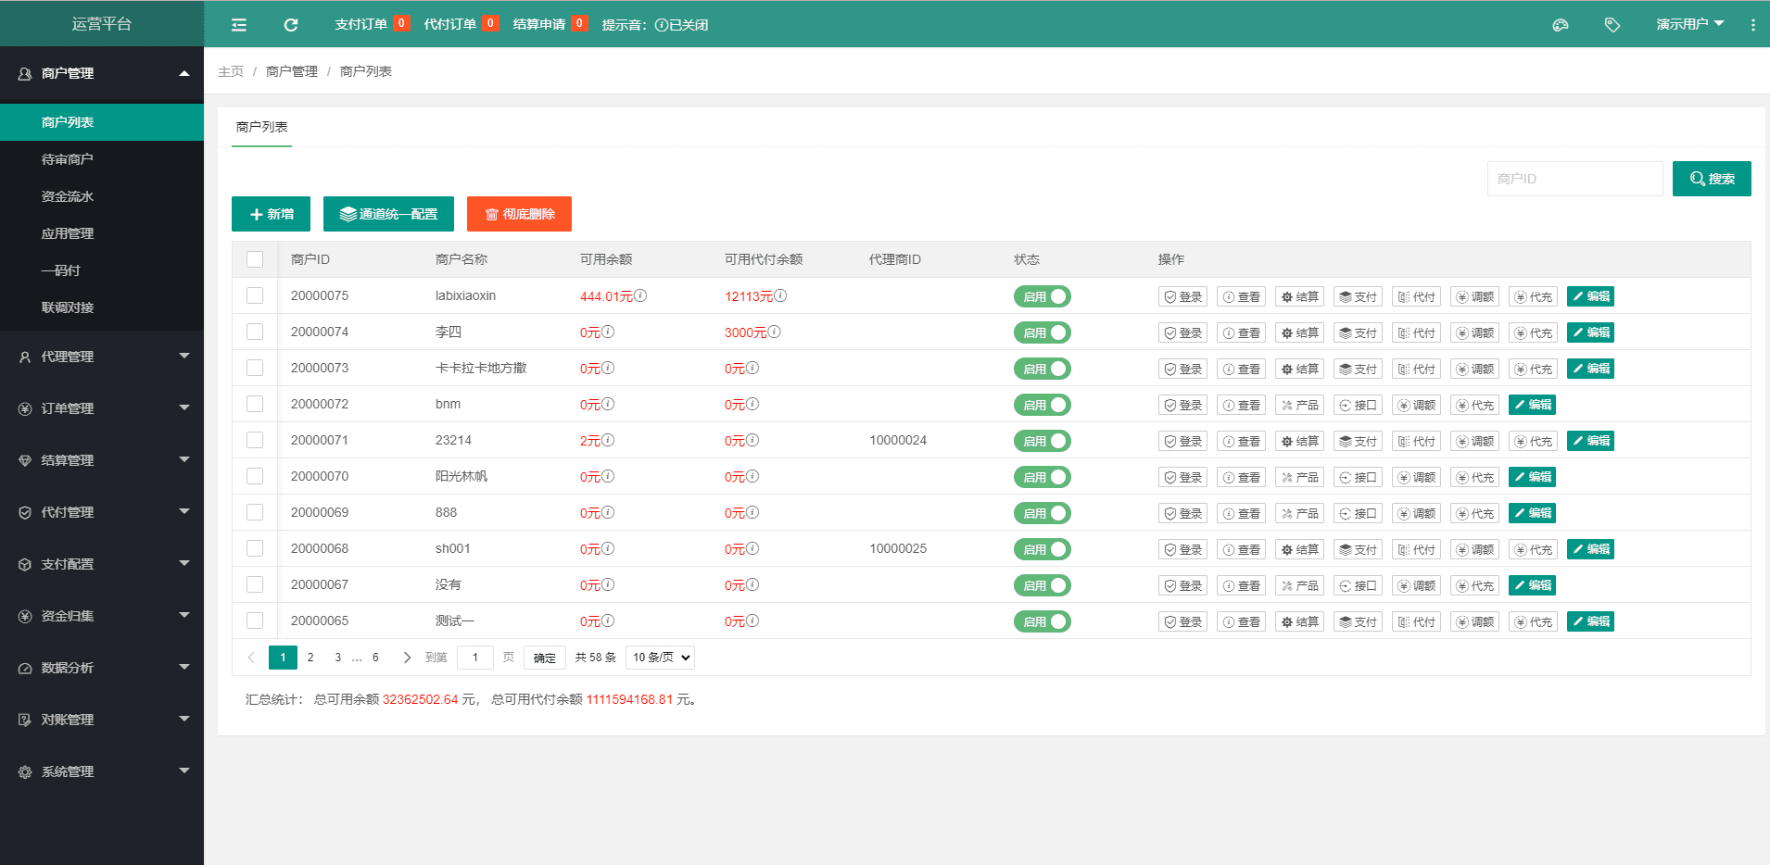Toggle the 启用 switch for merchant 20000075
The image size is (1770, 865).
1042,296
